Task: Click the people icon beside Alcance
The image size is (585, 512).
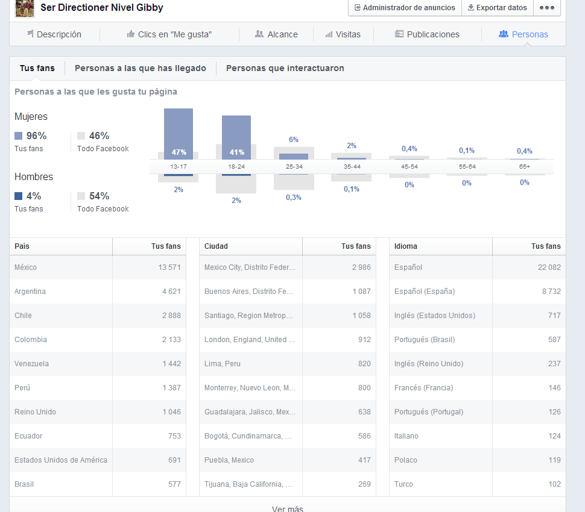Action: point(259,34)
